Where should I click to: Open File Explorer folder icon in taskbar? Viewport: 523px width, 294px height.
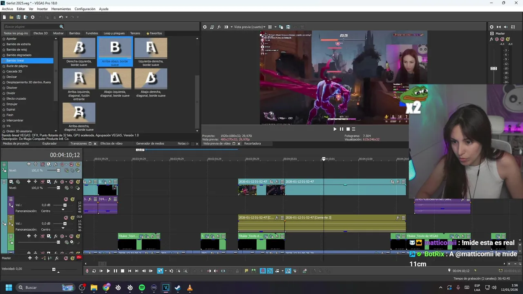click(x=94, y=287)
